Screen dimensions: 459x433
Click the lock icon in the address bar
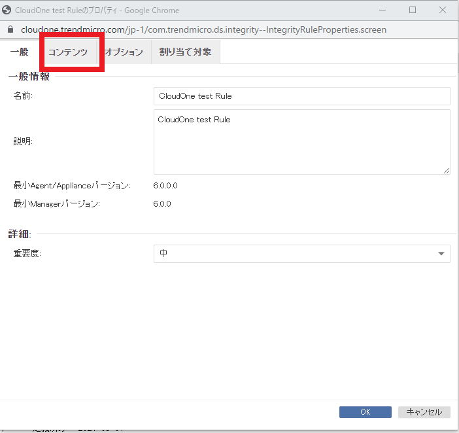tap(10, 29)
